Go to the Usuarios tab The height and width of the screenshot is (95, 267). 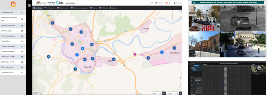(x=113, y=8)
